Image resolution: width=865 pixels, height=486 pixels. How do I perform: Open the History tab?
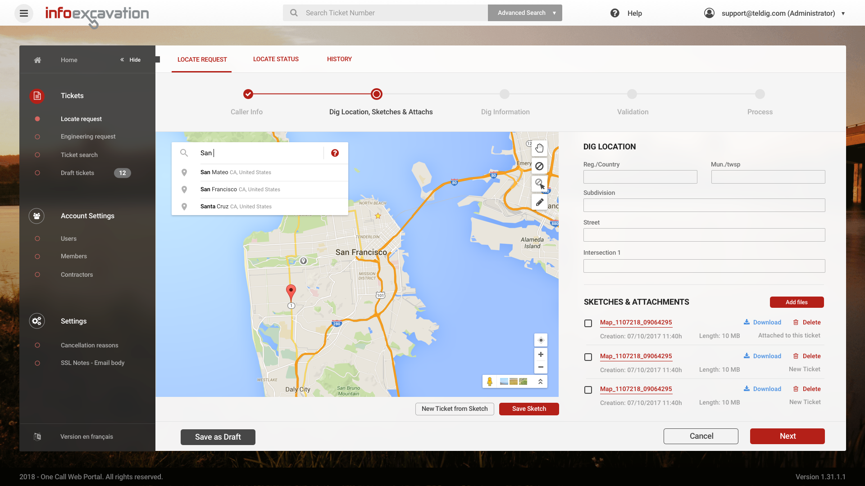[339, 59]
